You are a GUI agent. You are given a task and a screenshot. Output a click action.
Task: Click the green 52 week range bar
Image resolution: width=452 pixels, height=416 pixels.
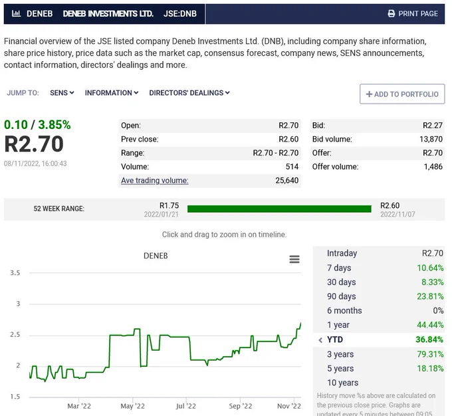(279, 209)
